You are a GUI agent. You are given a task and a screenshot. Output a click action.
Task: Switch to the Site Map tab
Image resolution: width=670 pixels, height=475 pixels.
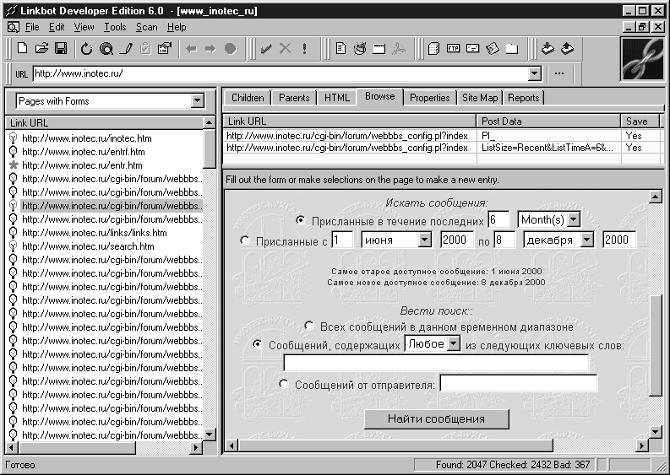pos(480,98)
